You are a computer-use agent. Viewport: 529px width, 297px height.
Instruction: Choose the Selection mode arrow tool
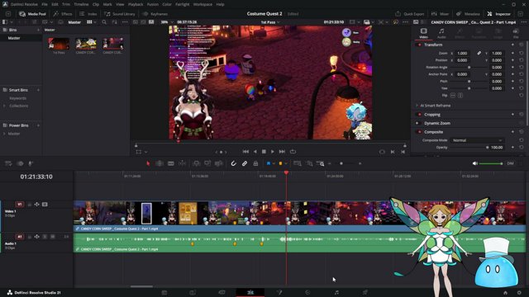(x=148, y=163)
